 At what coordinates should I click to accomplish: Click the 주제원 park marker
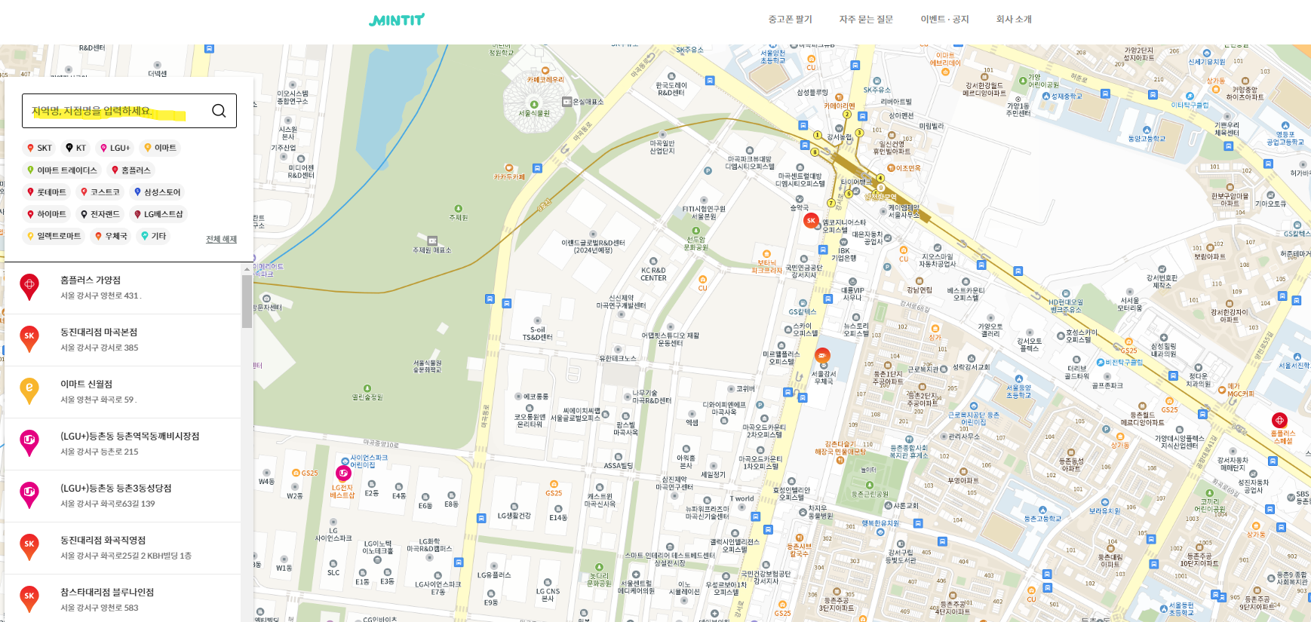[458, 209]
